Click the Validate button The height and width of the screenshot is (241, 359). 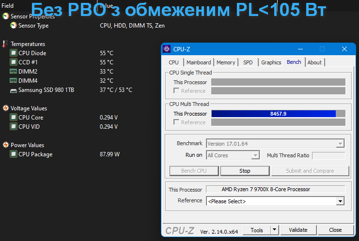[298, 230]
